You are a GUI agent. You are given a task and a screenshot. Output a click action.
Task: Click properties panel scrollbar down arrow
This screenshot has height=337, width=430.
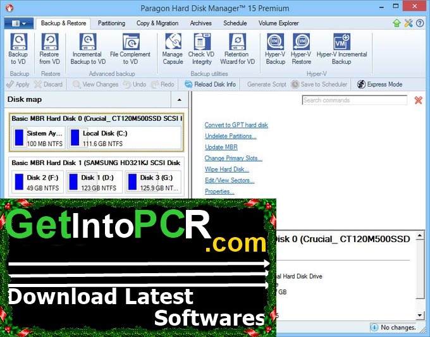(x=420, y=315)
